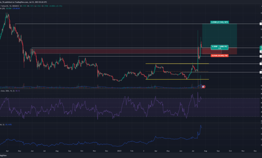Click the TradingView logo in bottom-left corner
The height and width of the screenshot is (158, 262).
(x=3, y=155)
